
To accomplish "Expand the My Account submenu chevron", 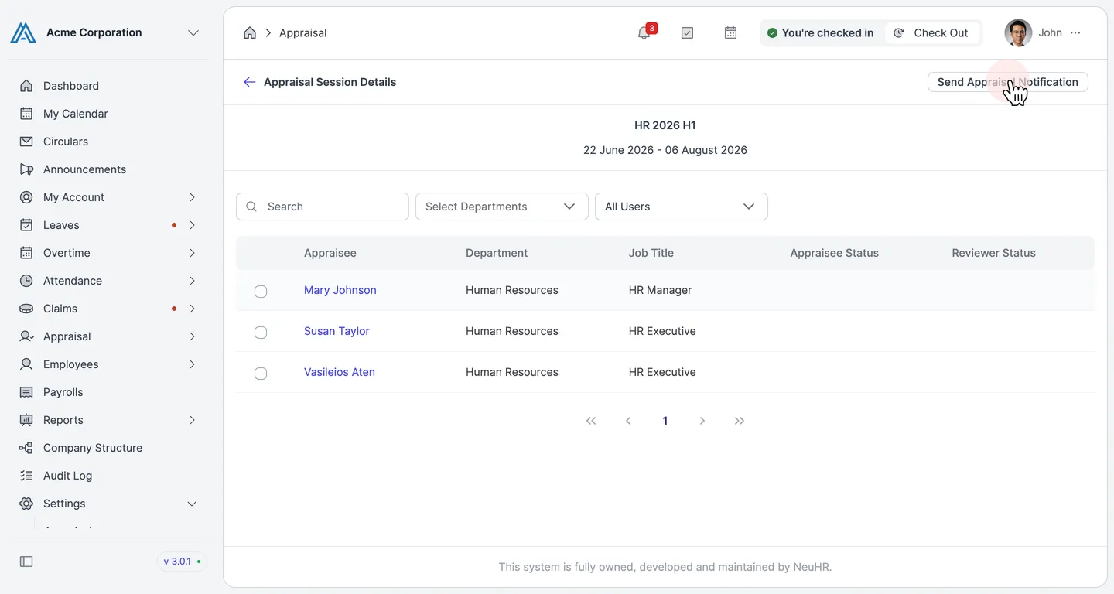I will click(x=192, y=197).
